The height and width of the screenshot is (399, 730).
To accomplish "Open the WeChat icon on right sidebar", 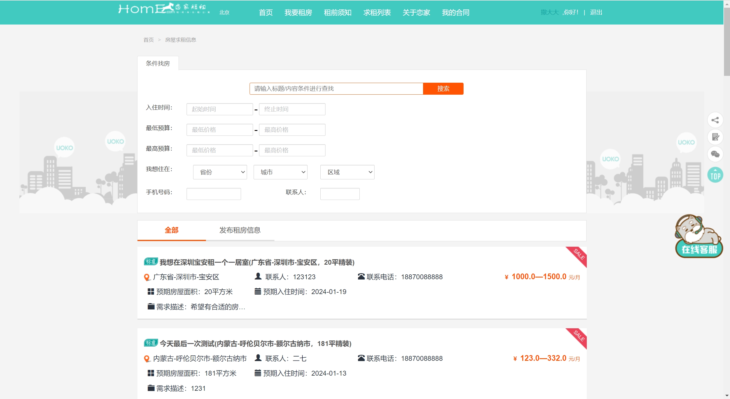I will [715, 154].
